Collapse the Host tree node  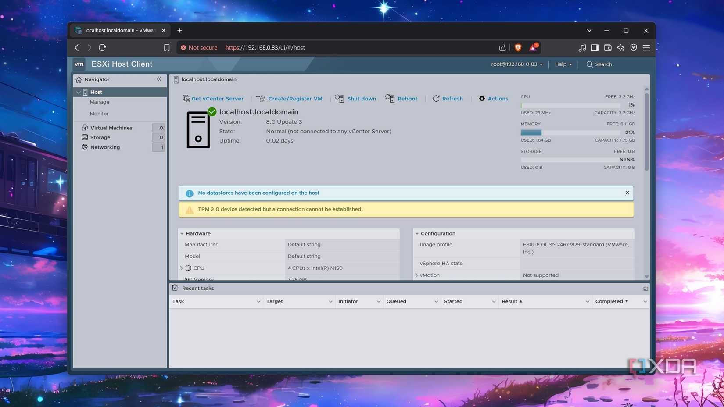click(79, 92)
